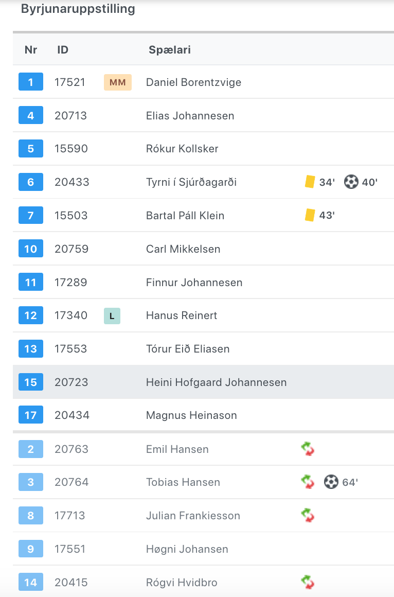Click the L badge beside Hanus Reinert

point(112,315)
